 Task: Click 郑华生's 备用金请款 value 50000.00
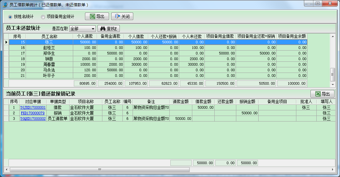tap(110, 53)
